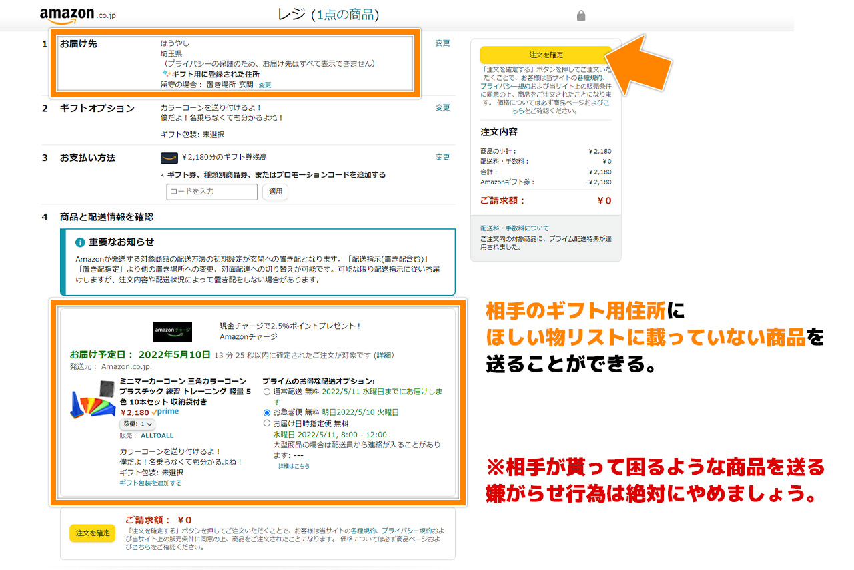This screenshot has width=854, height=570.
Task: Click the secure checkout padlock icon
Action: click(x=581, y=15)
